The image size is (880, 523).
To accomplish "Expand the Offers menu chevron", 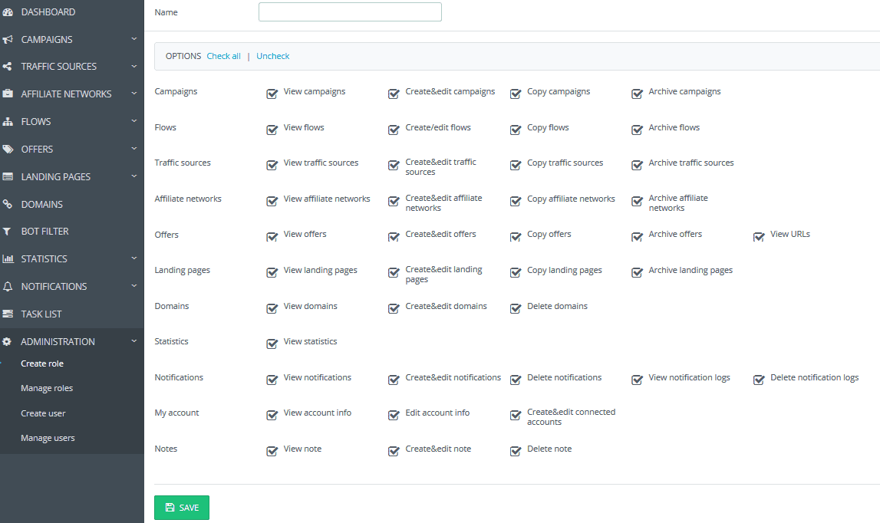I will click(x=134, y=148).
